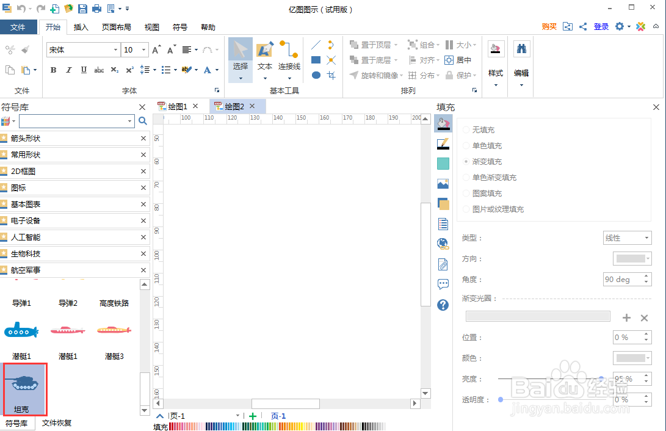The image size is (666, 431).
Task: Click the Italic formatting icon
Action: pyautogui.click(x=68, y=70)
